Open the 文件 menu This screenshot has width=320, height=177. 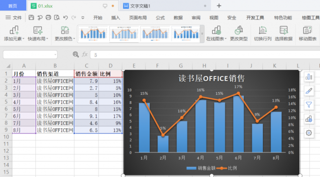14,18
